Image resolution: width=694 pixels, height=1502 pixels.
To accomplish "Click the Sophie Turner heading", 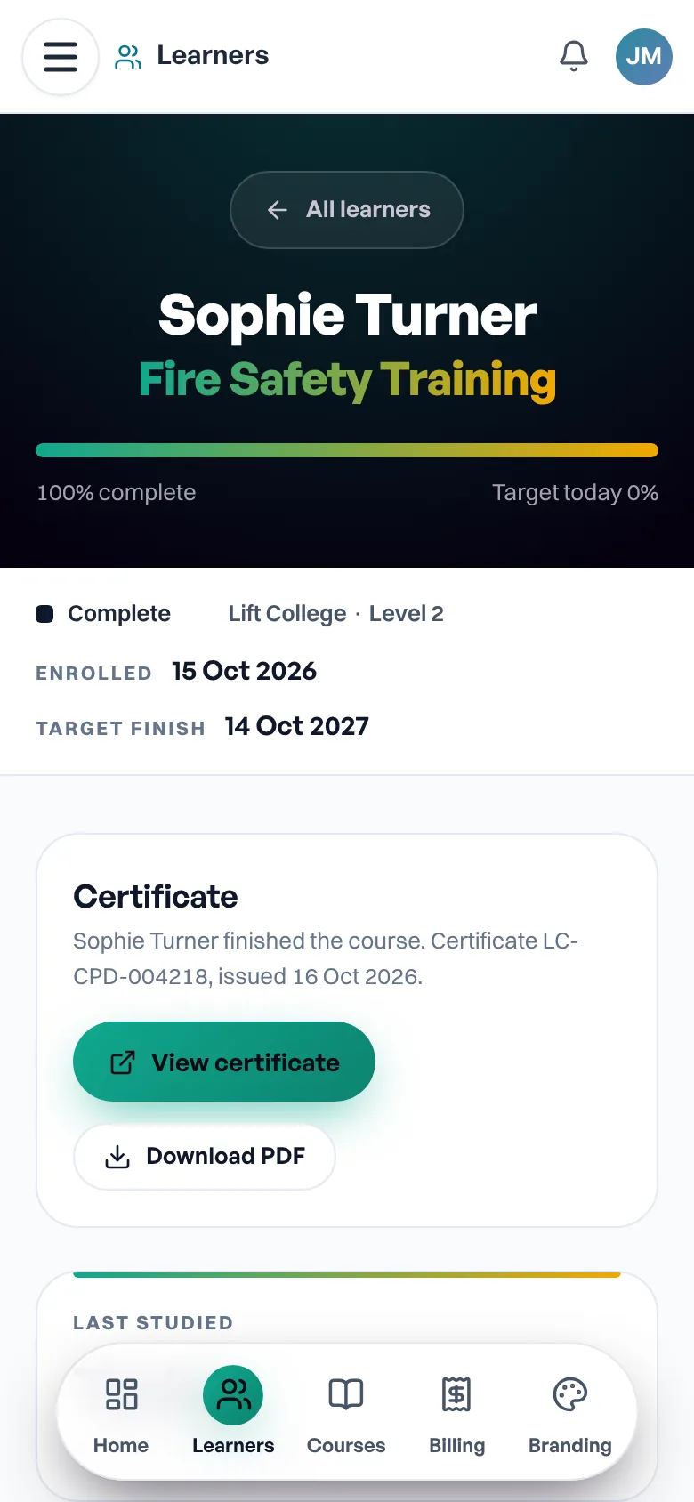I will pyautogui.click(x=347, y=315).
